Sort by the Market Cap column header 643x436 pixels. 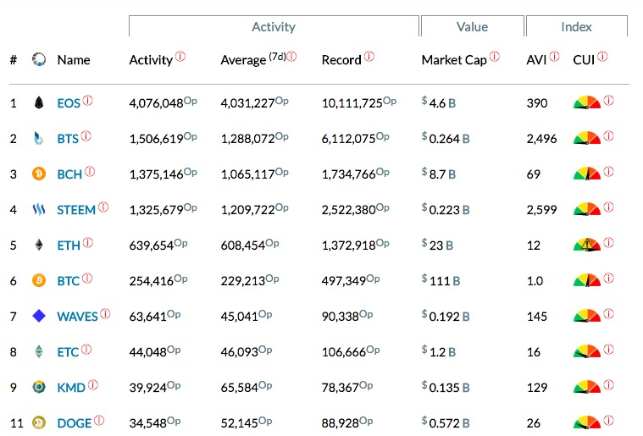point(454,60)
